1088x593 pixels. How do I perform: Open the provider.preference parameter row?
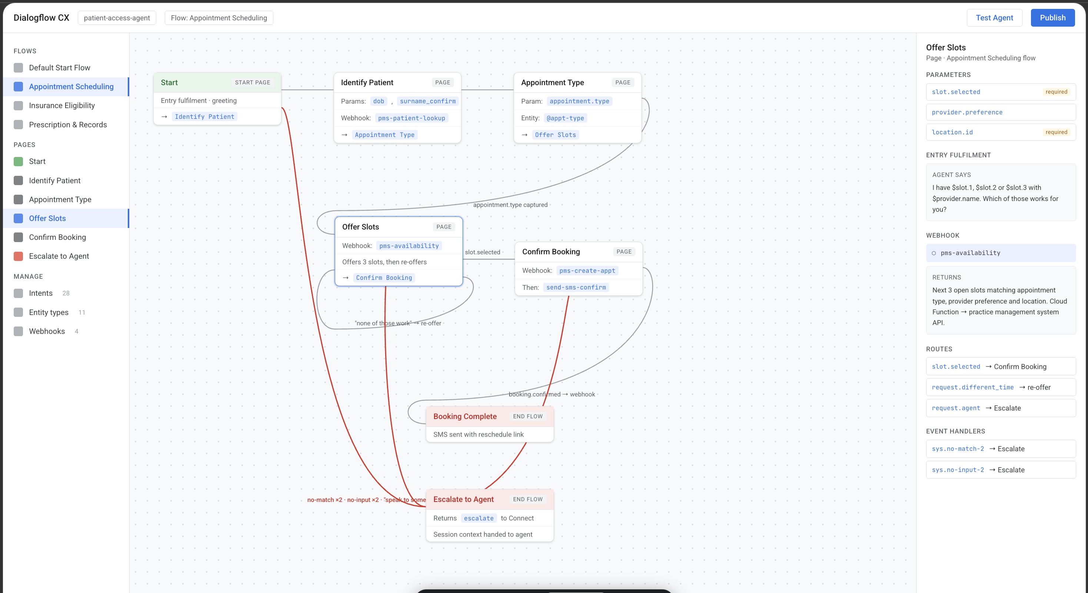pyautogui.click(x=1001, y=112)
